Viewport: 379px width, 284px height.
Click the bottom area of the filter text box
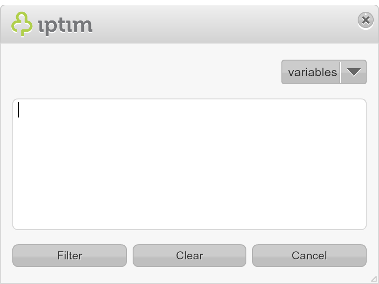tap(189, 217)
